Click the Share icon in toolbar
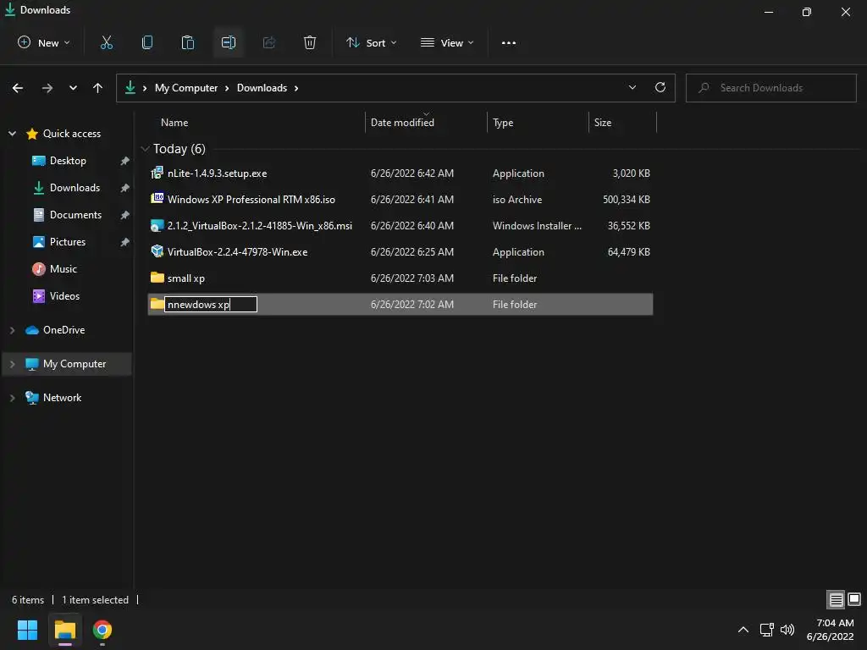The image size is (867, 650). (269, 42)
